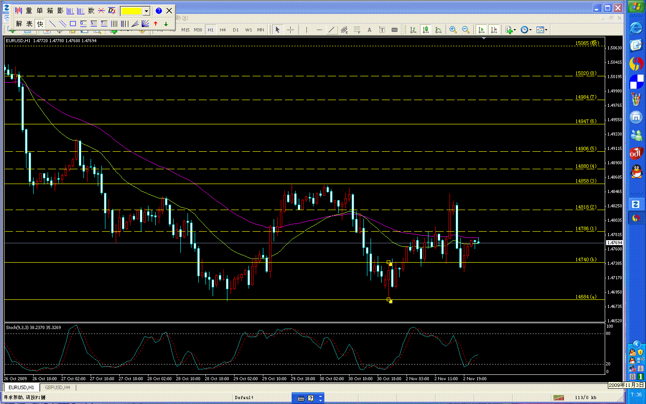Select the H1 timeframe button
This screenshot has width=646, height=404.
[210, 30]
